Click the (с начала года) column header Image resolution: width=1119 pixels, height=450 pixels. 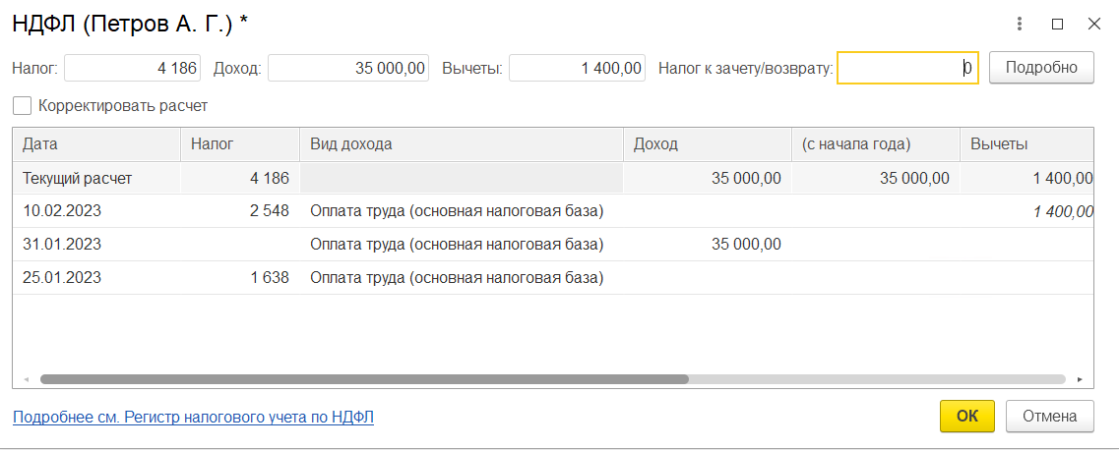click(x=875, y=143)
